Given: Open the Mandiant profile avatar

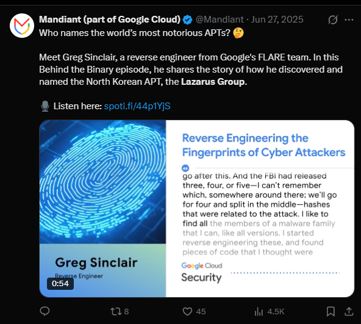Looking at the screenshot, I should tap(22, 26).
